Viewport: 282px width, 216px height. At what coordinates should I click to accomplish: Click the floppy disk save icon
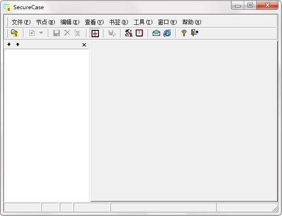[x=57, y=33]
